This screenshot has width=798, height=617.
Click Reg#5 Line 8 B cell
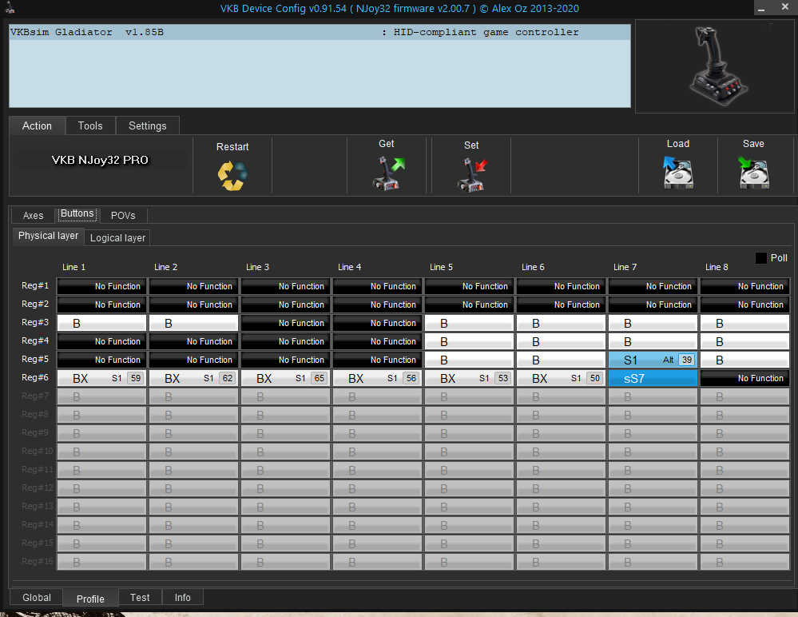coord(745,360)
